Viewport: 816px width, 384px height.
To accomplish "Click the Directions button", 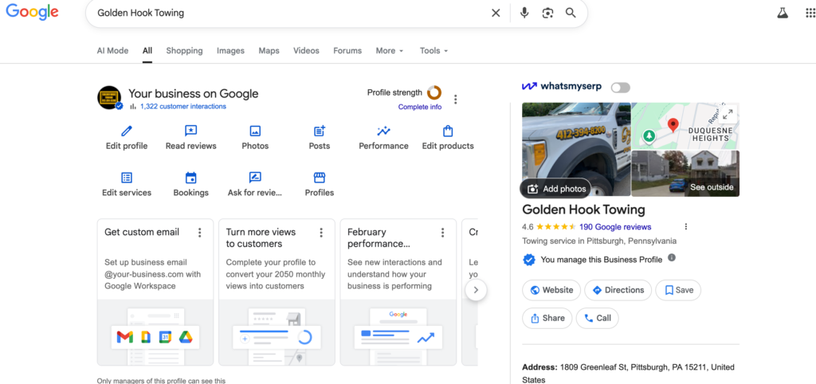I will click(618, 290).
